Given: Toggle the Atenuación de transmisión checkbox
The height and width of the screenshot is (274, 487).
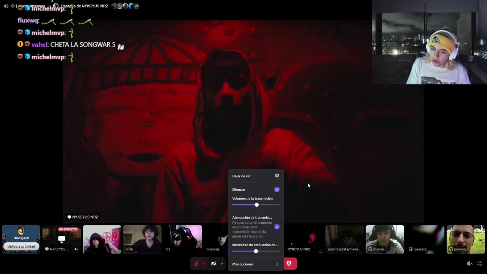Looking at the screenshot, I should [x=277, y=227].
